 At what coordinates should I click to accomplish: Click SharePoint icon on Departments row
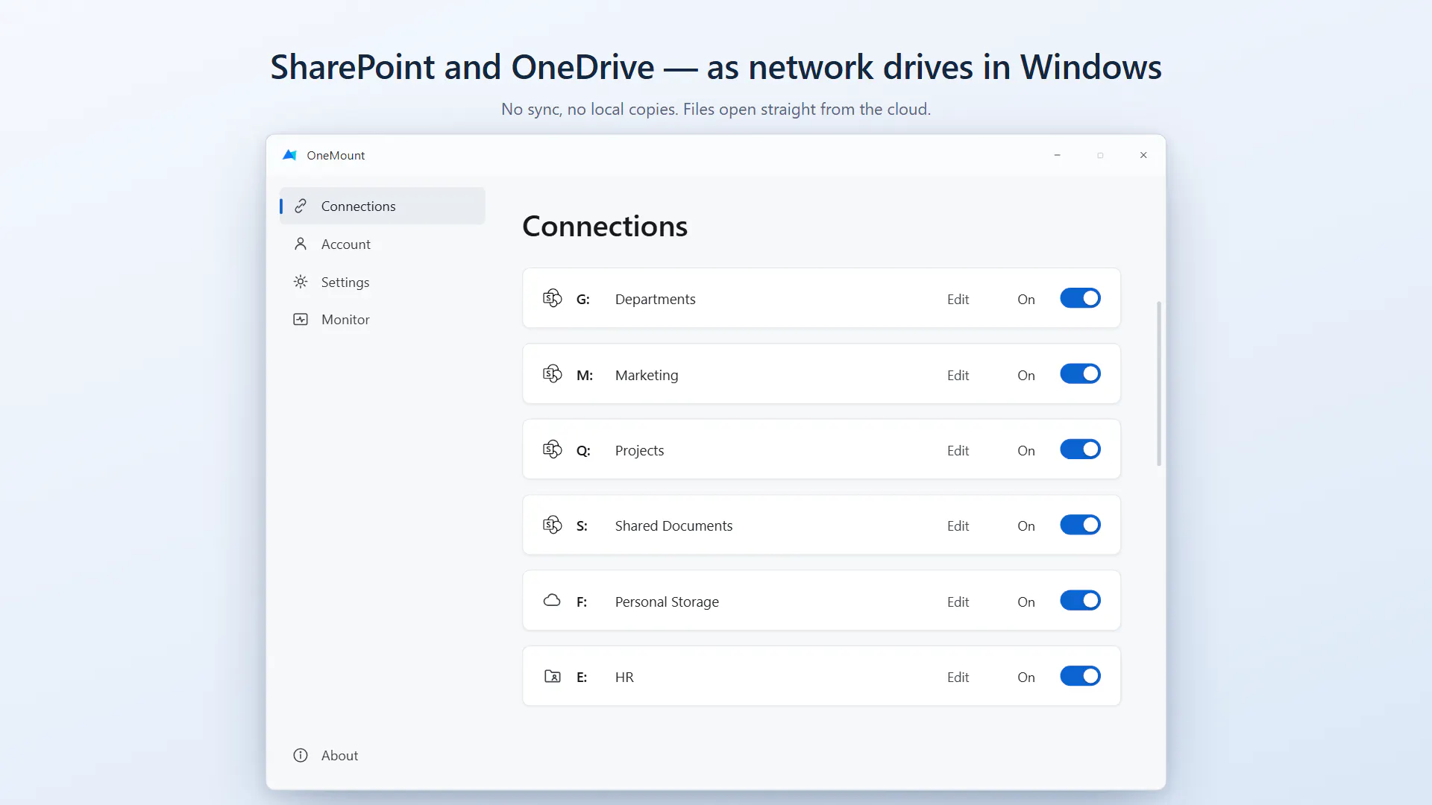(x=552, y=298)
